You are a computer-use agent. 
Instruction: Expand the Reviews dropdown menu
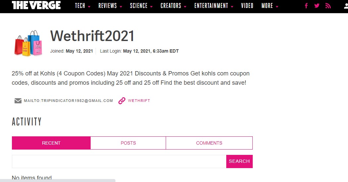click(x=110, y=6)
